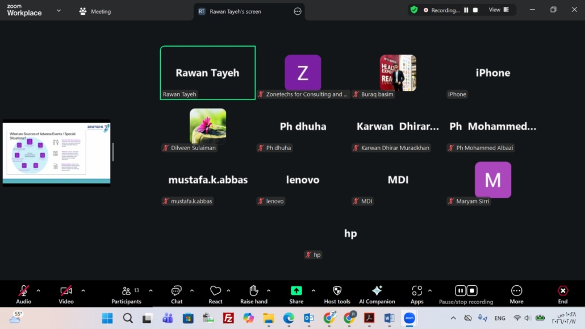Open screen share options ellipsis
This screenshot has height=329, width=585.
(298, 11)
